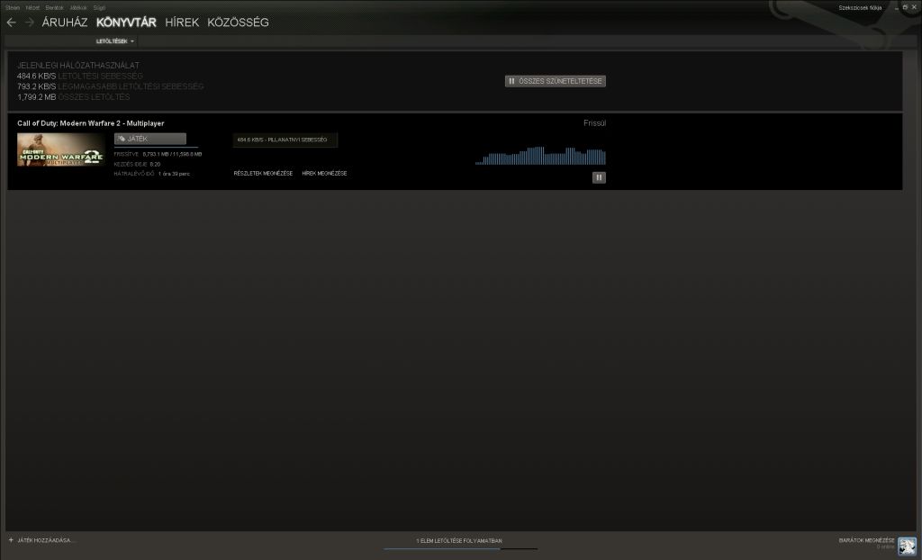Switch to the HÍREK tab

182,23
